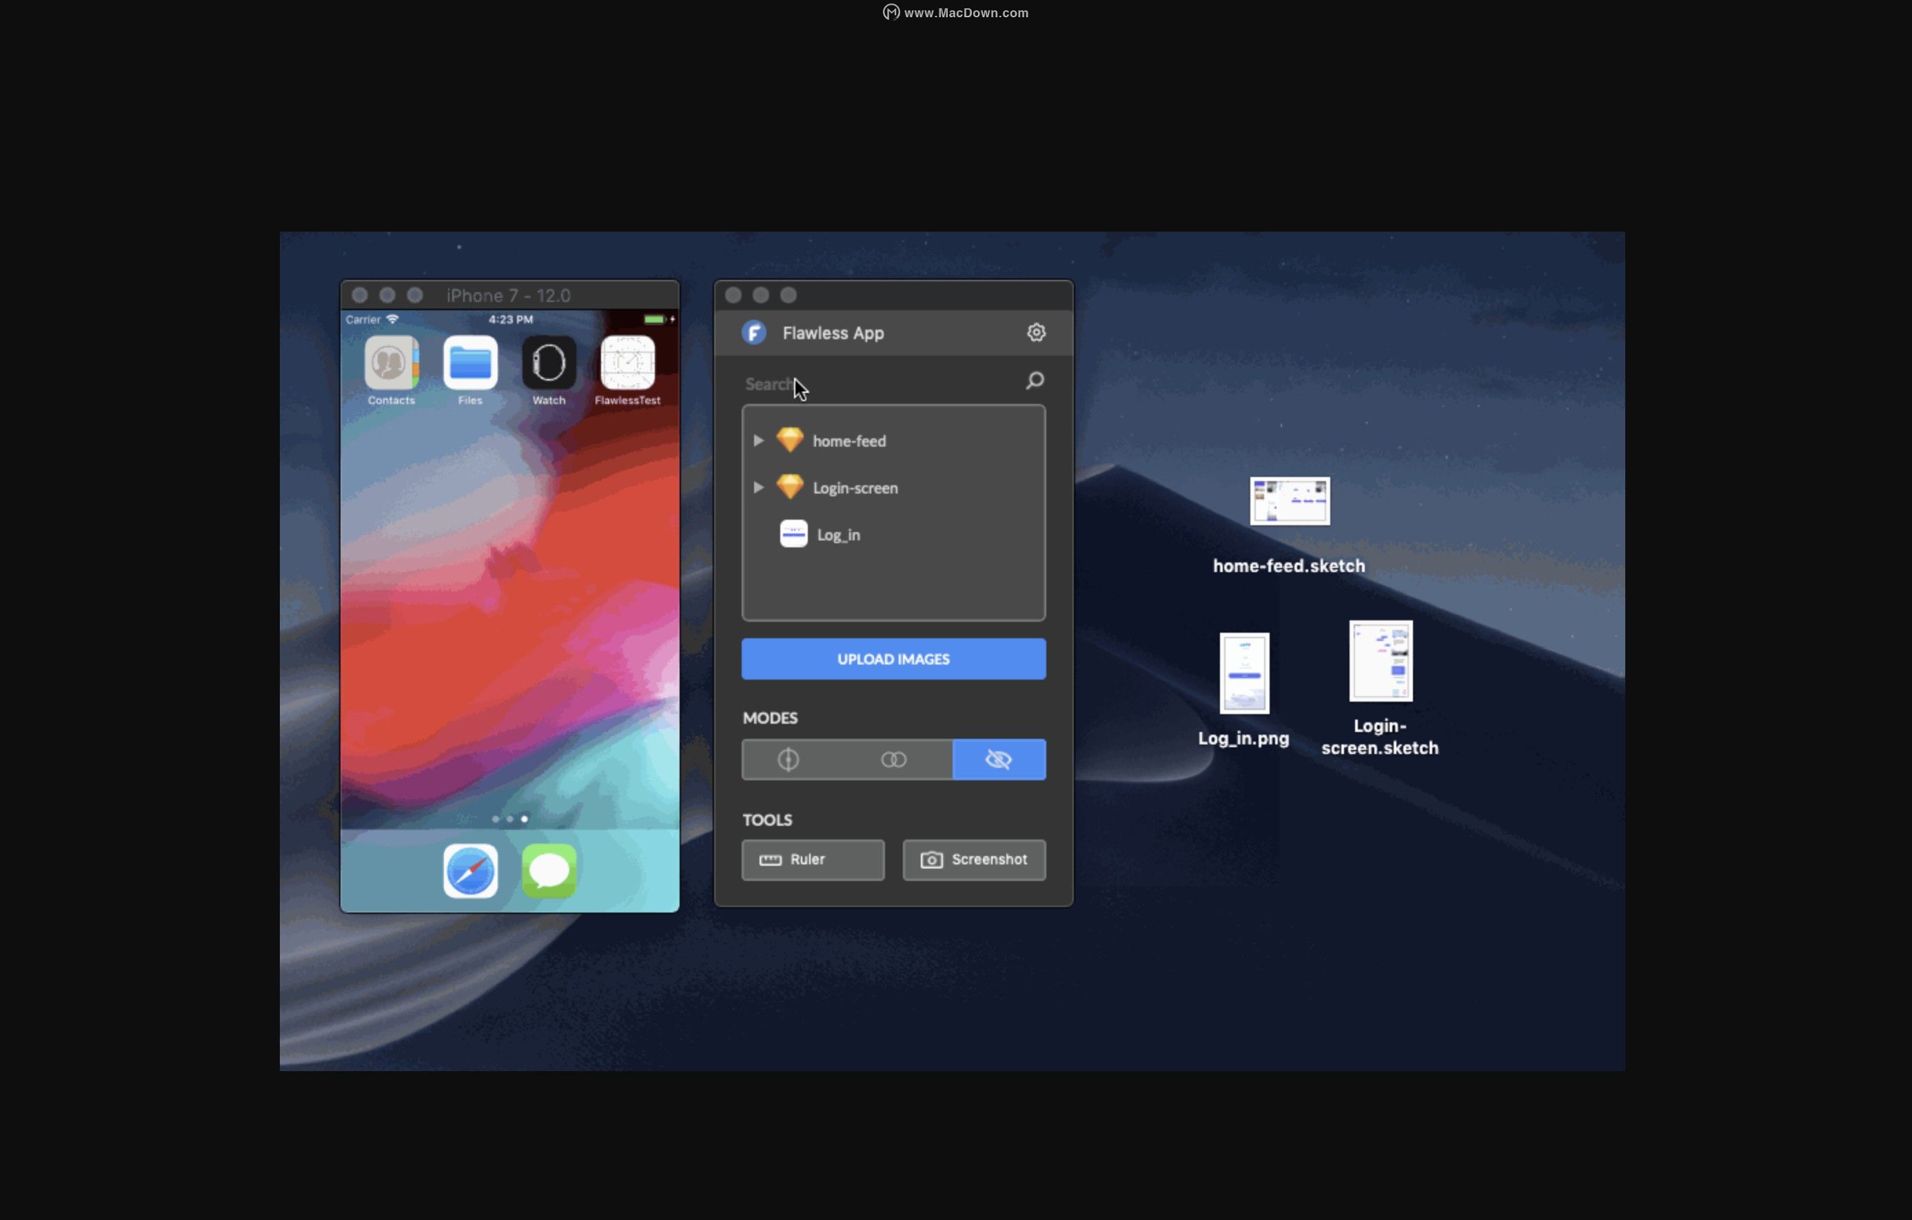Switch to split comparison mode
Screen dimensions: 1912x1220
[x=788, y=760]
